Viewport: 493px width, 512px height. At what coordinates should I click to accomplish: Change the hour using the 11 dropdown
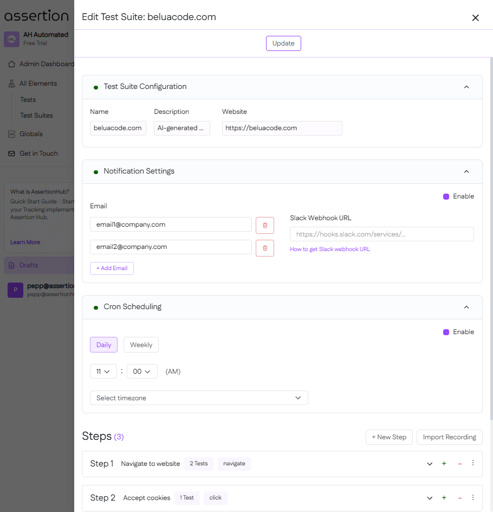103,371
